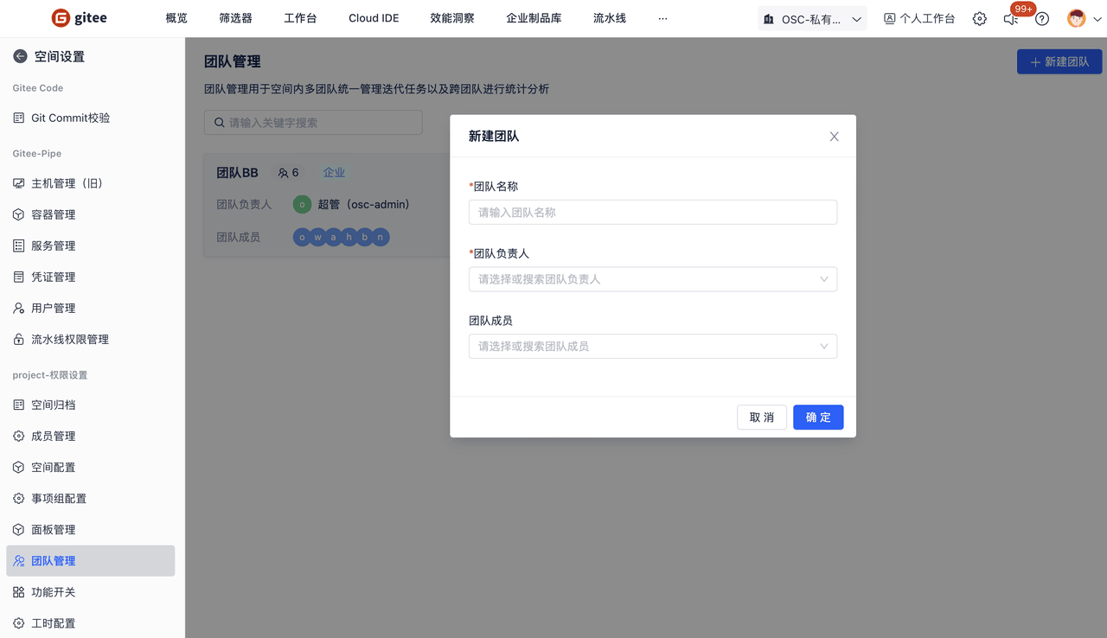Click the Gitee logo

click(79, 18)
